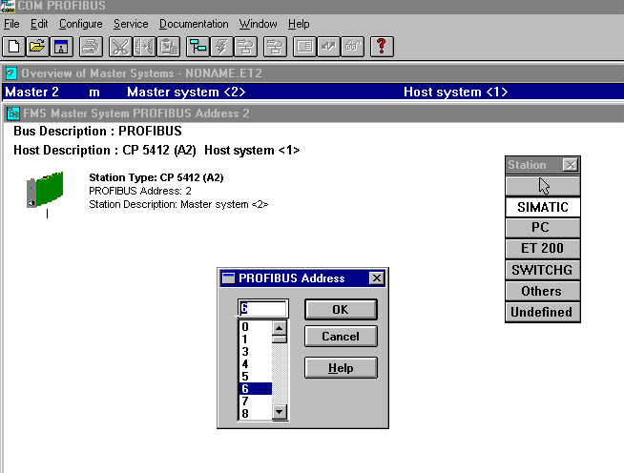Click the Open file folder icon
Screen dimensions: 624x473
[x=37, y=47]
